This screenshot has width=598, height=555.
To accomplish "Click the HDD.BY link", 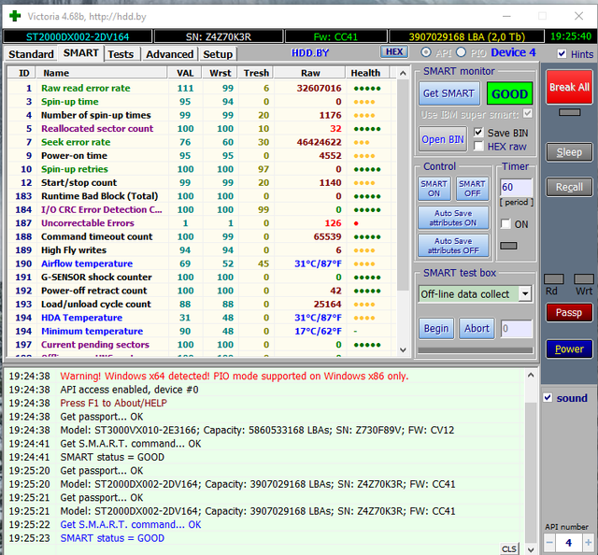I will point(310,53).
